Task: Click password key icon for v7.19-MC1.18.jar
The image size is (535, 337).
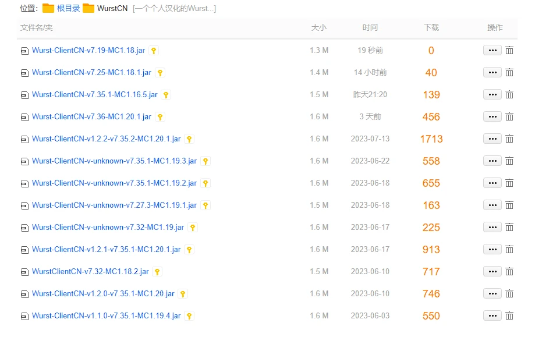Action: point(154,51)
